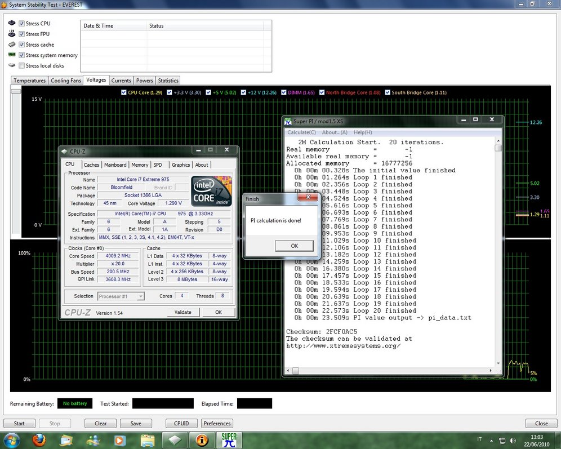Toggle +3.3 V graph checkbox

point(170,92)
